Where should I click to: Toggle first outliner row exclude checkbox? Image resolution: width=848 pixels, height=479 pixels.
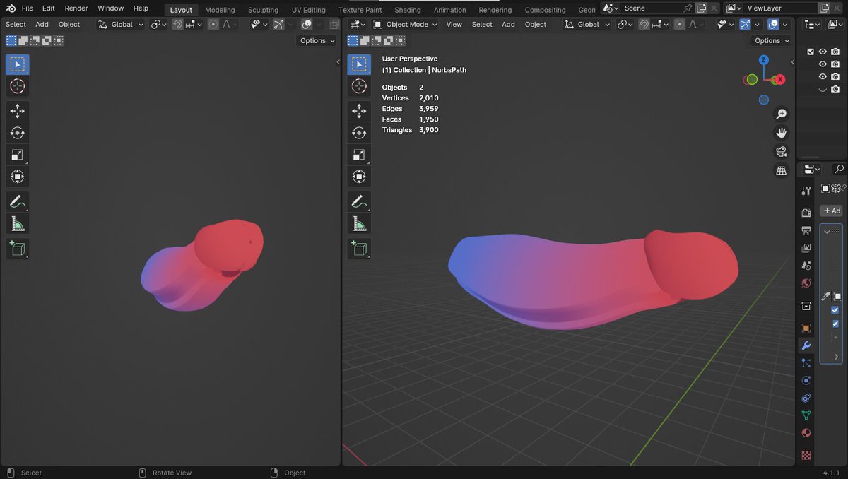811,52
